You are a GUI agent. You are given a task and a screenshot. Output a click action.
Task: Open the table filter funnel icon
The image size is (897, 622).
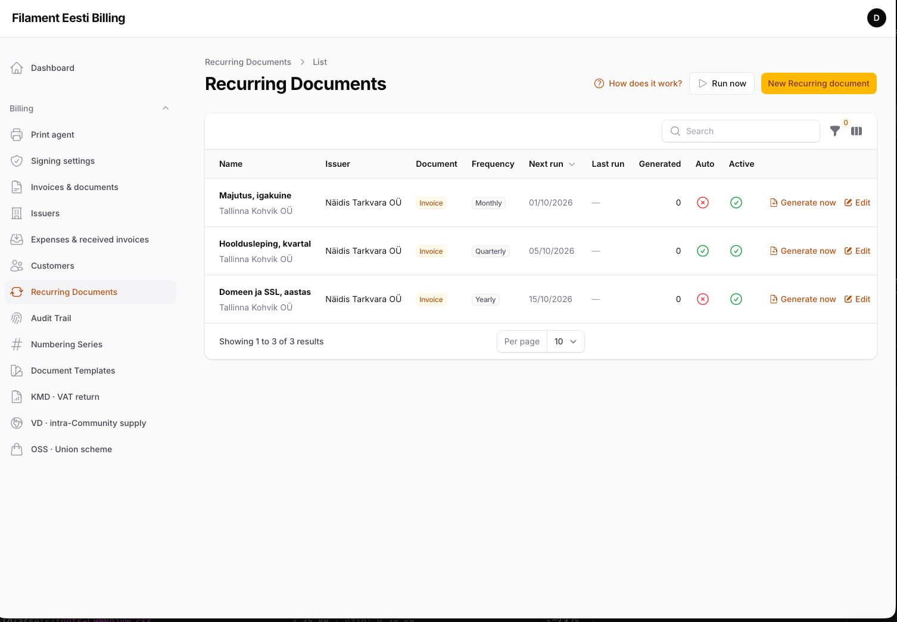click(835, 131)
